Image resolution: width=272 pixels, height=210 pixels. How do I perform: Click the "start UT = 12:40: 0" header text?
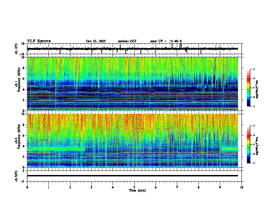coord(166,41)
